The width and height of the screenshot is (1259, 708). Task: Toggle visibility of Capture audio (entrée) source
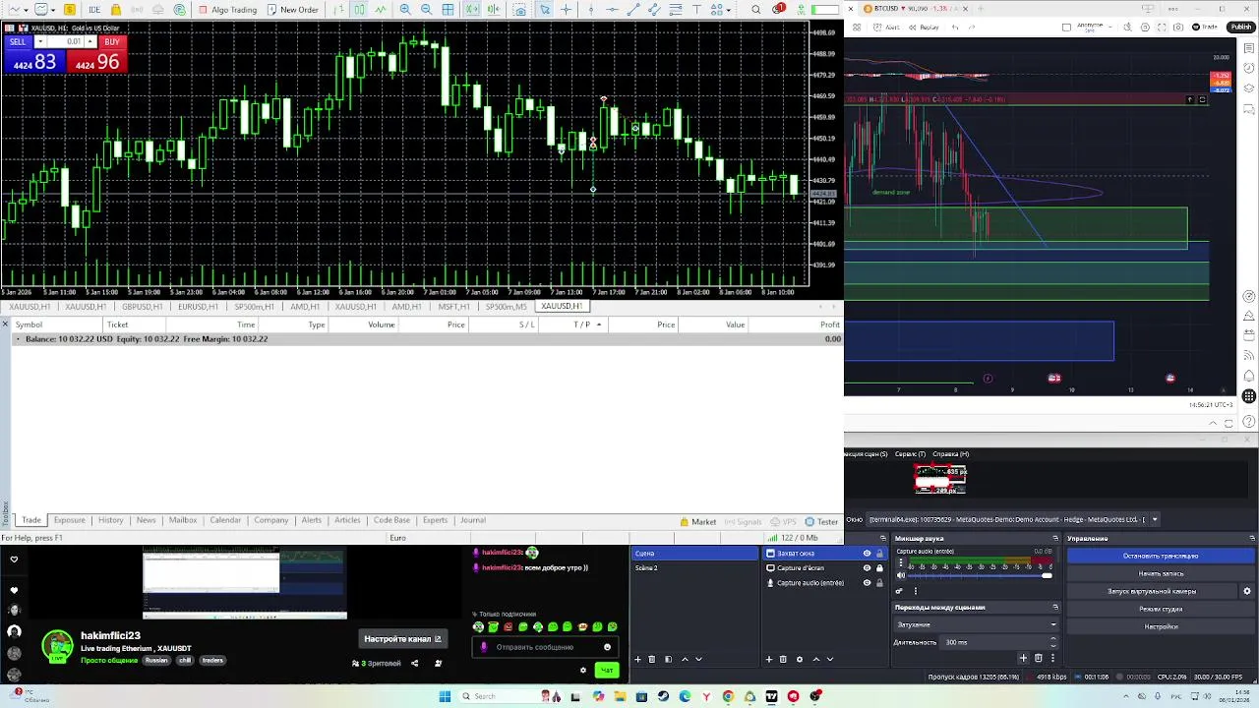tap(867, 583)
